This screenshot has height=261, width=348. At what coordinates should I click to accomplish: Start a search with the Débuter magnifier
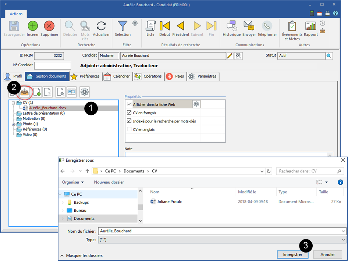(70, 26)
